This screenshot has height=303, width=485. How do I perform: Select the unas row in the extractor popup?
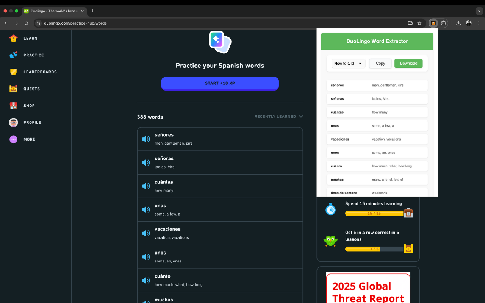(x=377, y=126)
